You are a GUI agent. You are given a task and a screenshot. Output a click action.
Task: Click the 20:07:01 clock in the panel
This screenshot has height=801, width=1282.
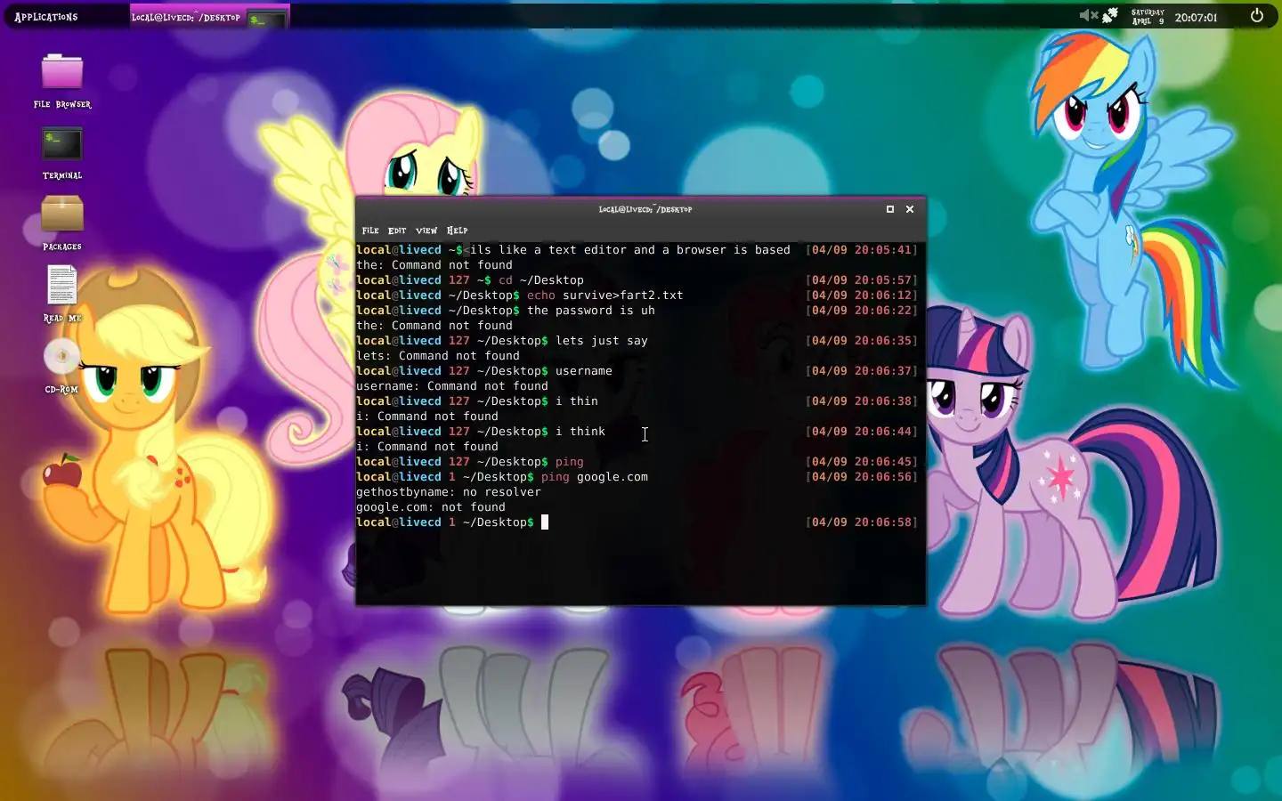coord(1196,17)
